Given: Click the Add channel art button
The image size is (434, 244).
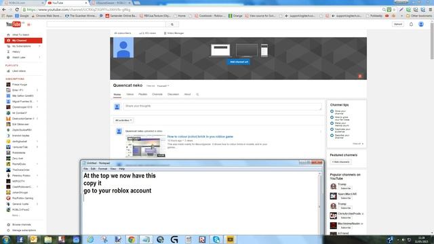Looking at the screenshot, I should [x=239, y=62].
